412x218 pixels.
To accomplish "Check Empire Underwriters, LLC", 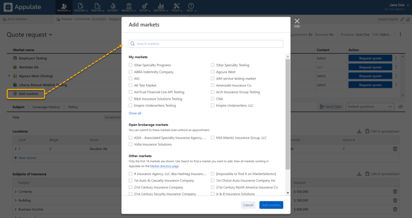I will (x=213, y=105).
